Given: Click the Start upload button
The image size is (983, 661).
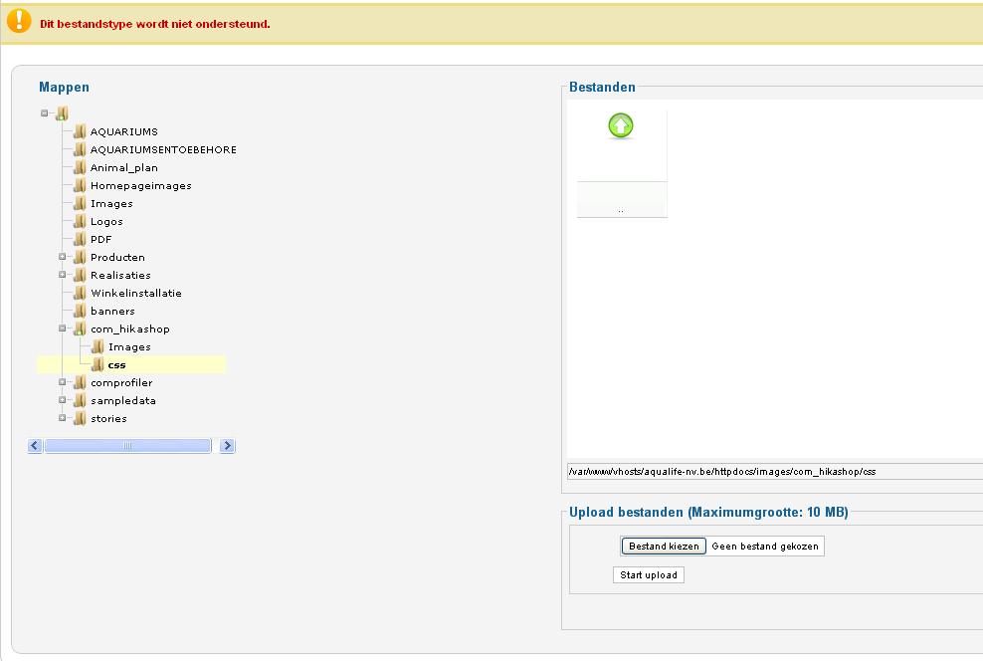Looking at the screenshot, I should tap(649, 575).
